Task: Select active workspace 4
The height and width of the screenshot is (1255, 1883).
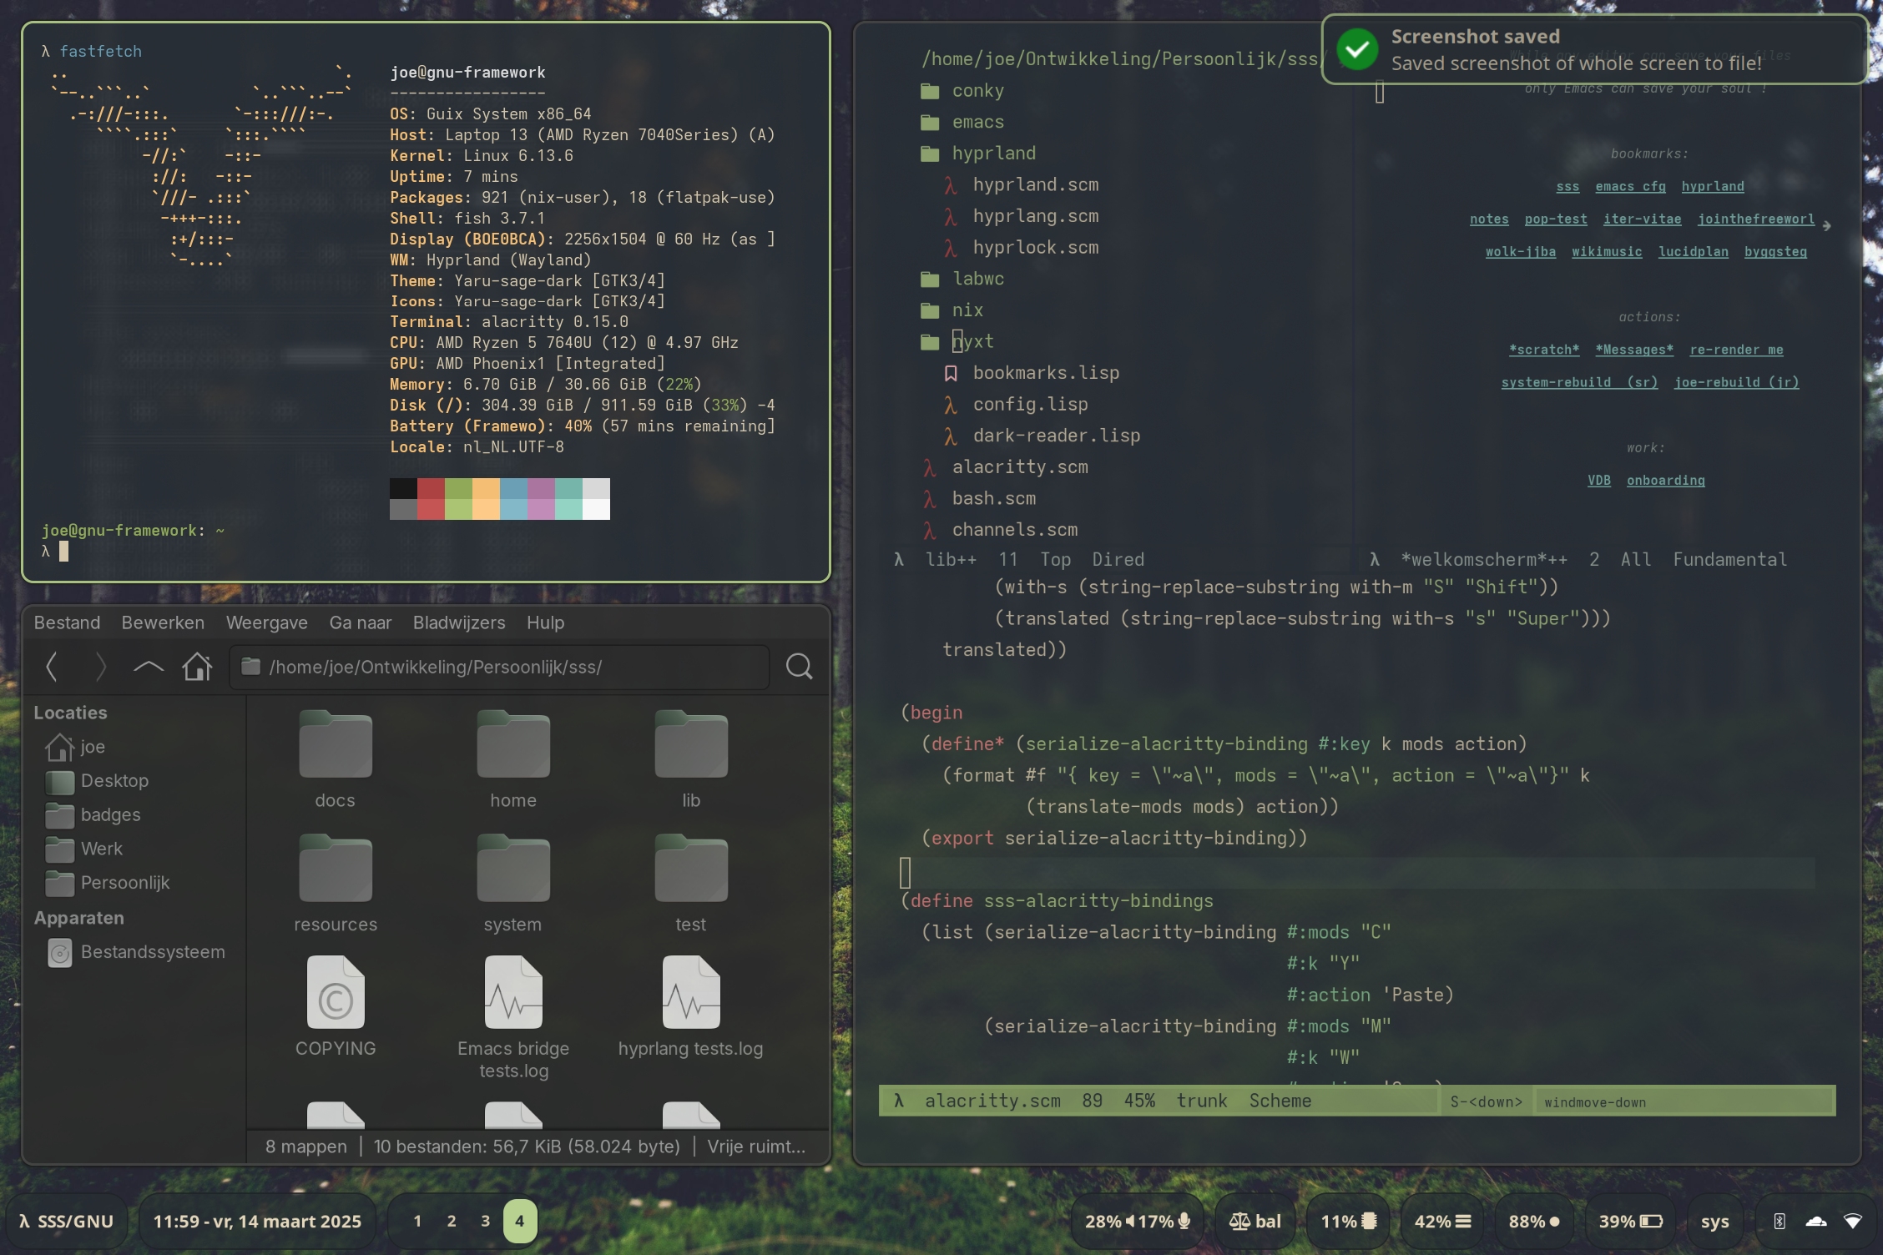Action: [519, 1222]
